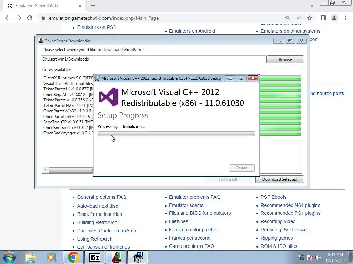Close the Visual C++ setup window
Screen dimensions: 353x264
click(253, 78)
